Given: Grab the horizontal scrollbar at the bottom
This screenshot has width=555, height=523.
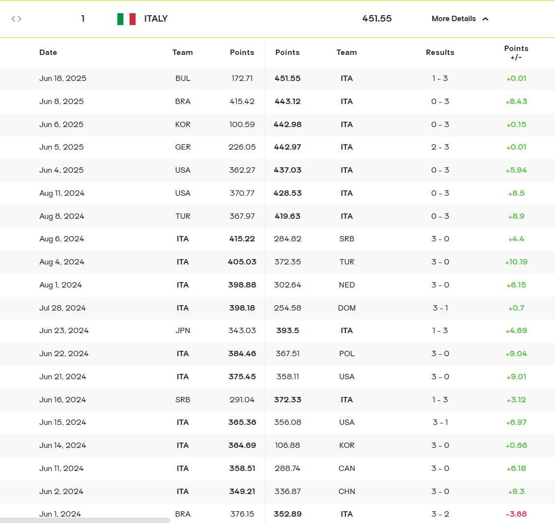Looking at the screenshot, I should [x=84, y=520].
